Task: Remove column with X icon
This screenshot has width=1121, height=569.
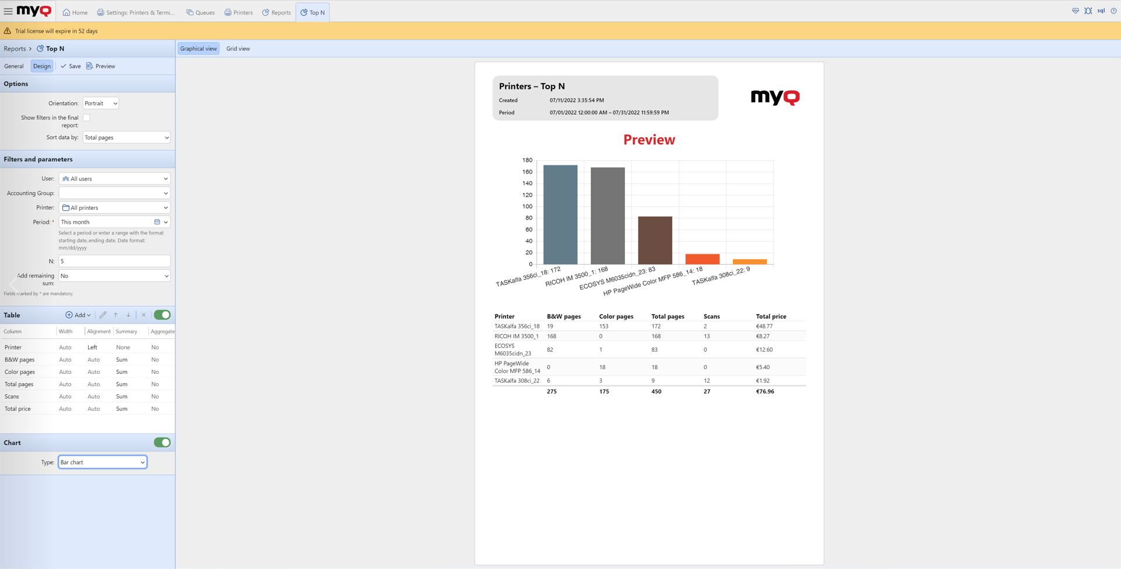Action: click(144, 315)
